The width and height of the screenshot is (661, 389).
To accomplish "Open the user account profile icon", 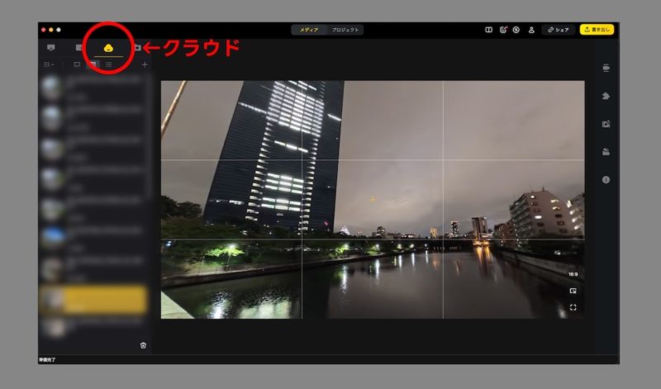I will 531,30.
